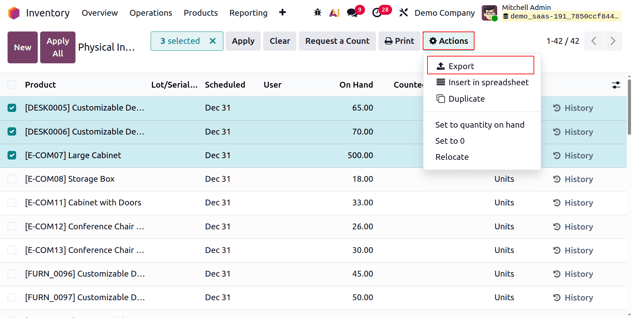This screenshot has height=318, width=632.
Task: Click the plus icon in the top menu bar
Action: point(282,13)
